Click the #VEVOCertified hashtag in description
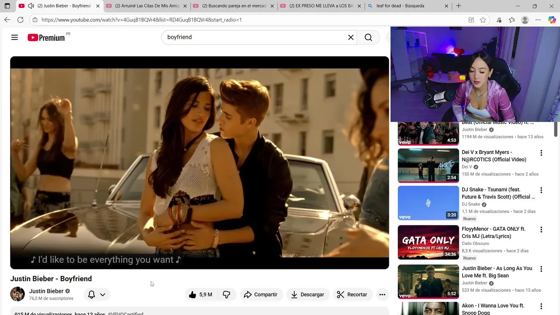The width and height of the screenshot is (560, 315). pyautogui.click(x=126, y=313)
